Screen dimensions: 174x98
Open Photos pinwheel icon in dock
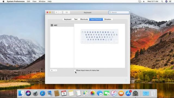coord(92,93)
